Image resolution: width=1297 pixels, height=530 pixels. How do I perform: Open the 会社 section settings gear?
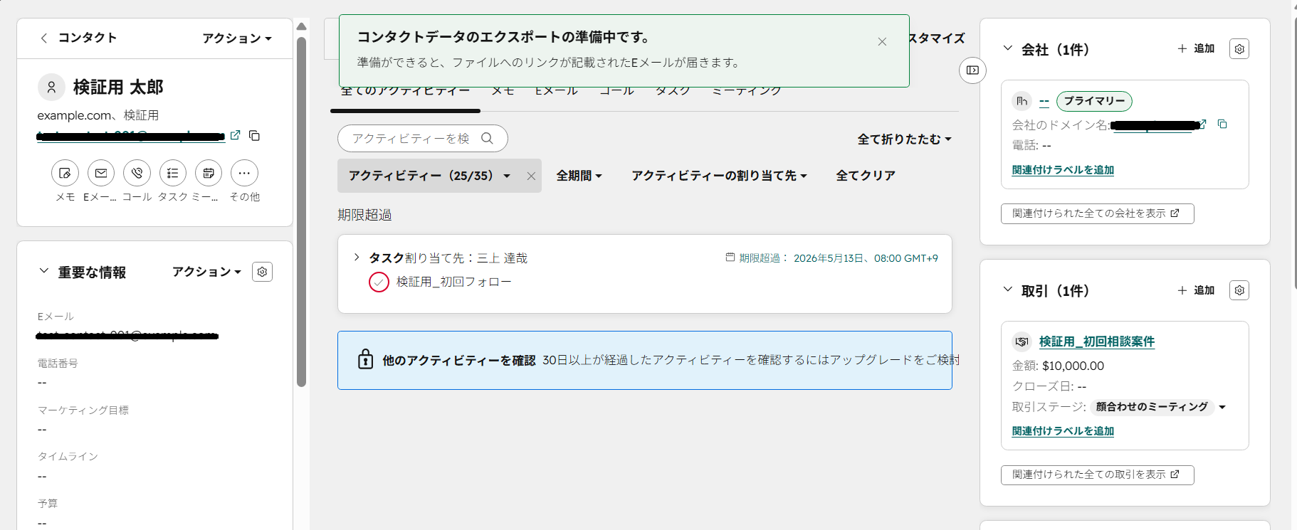click(x=1239, y=49)
